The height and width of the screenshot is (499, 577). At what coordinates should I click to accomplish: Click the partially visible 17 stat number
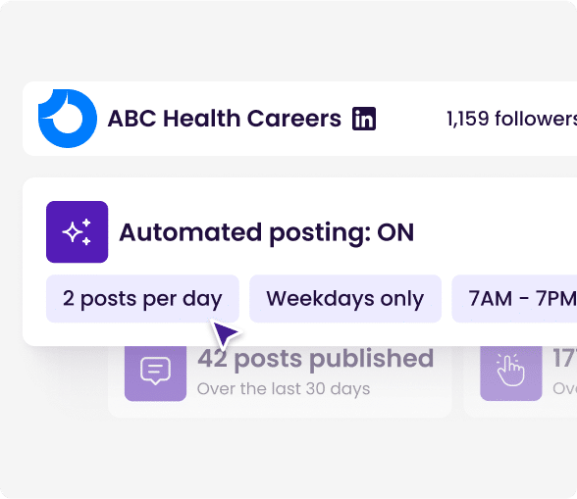(x=565, y=359)
